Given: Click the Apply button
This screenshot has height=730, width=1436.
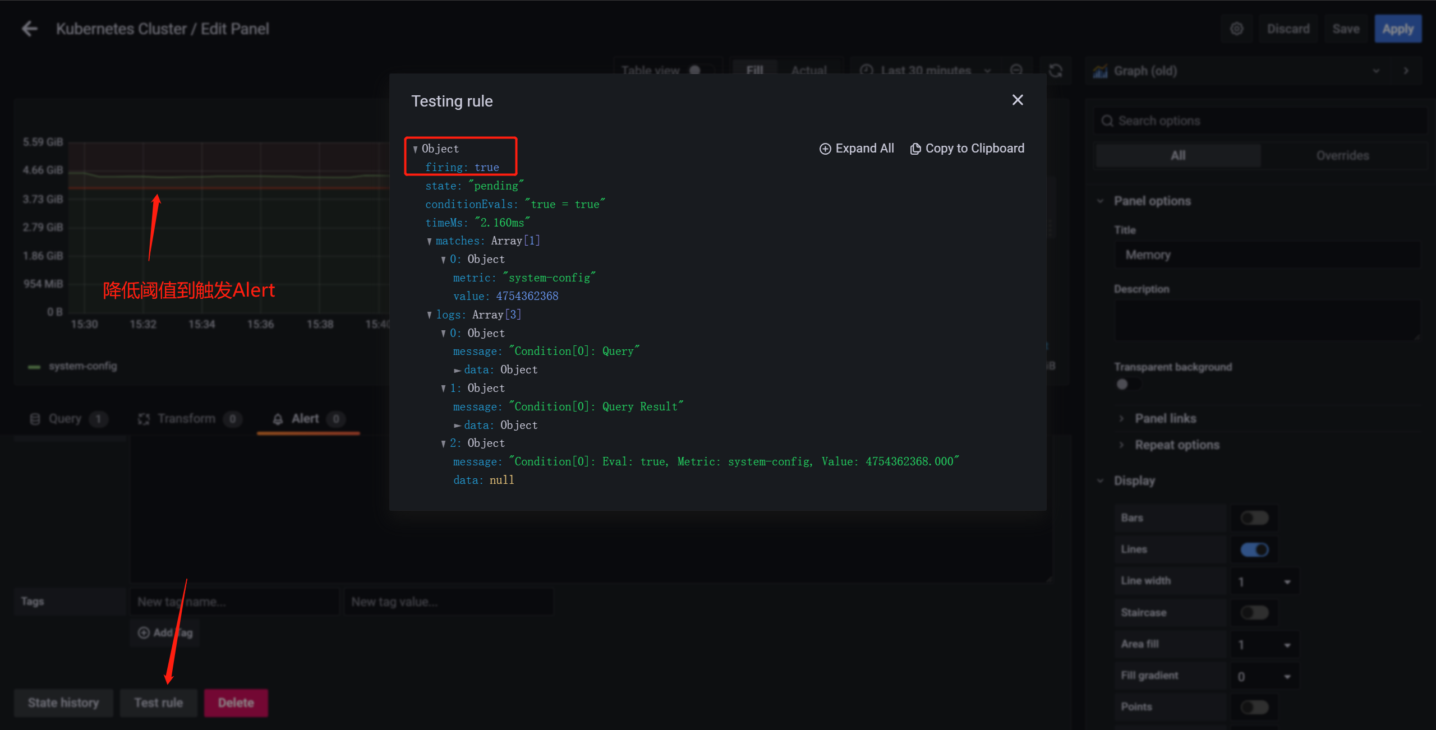Looking at the screenshot, I should [x=1397, y=29].
